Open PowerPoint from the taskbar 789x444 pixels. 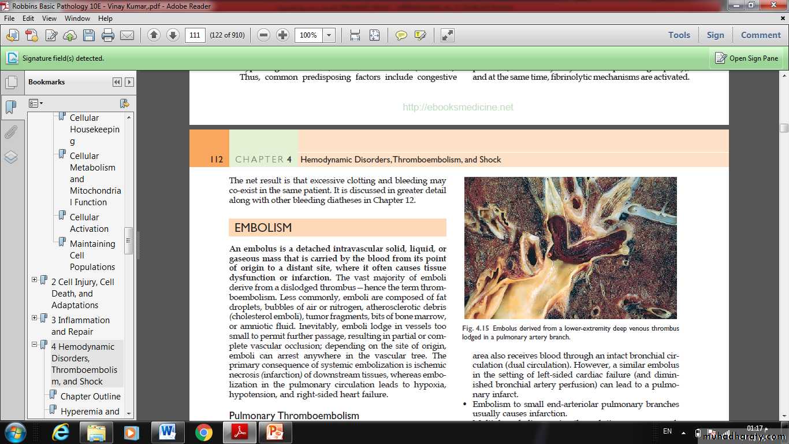pos(276,432)
